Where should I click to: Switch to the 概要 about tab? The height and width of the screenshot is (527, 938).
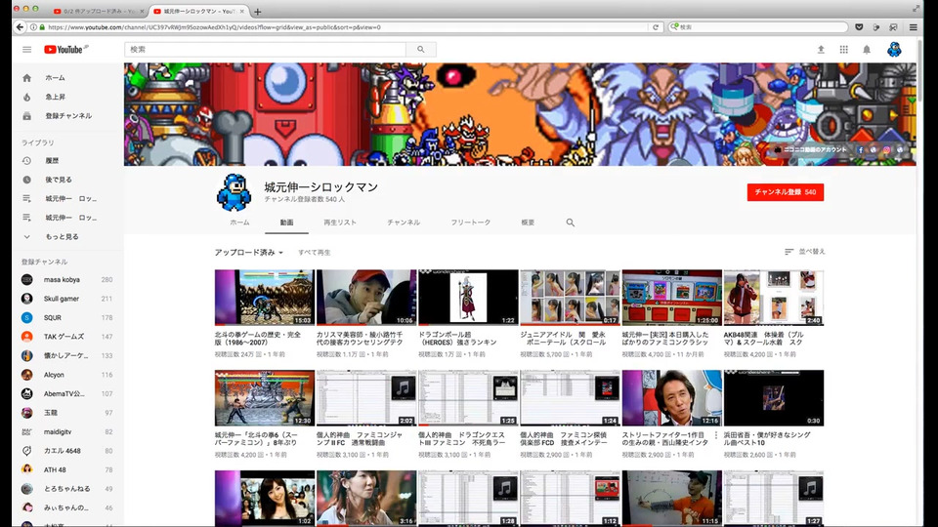[x=528, y=223]
